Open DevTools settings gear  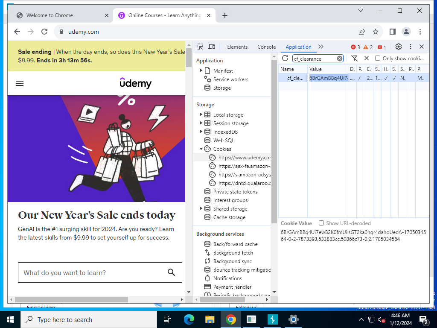399,47
